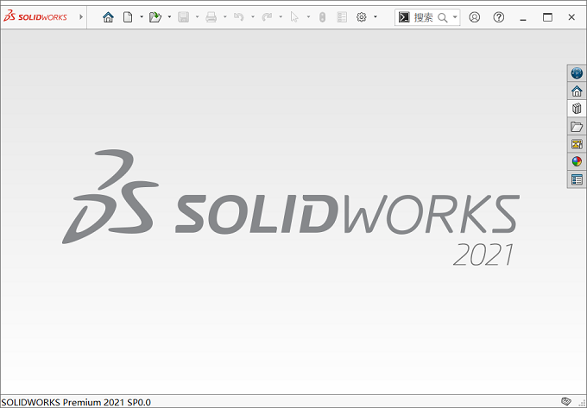587x408 pixels.
Task: Choose the Select cursor tool
Action: pyautogui.click(x=294, y=17)
